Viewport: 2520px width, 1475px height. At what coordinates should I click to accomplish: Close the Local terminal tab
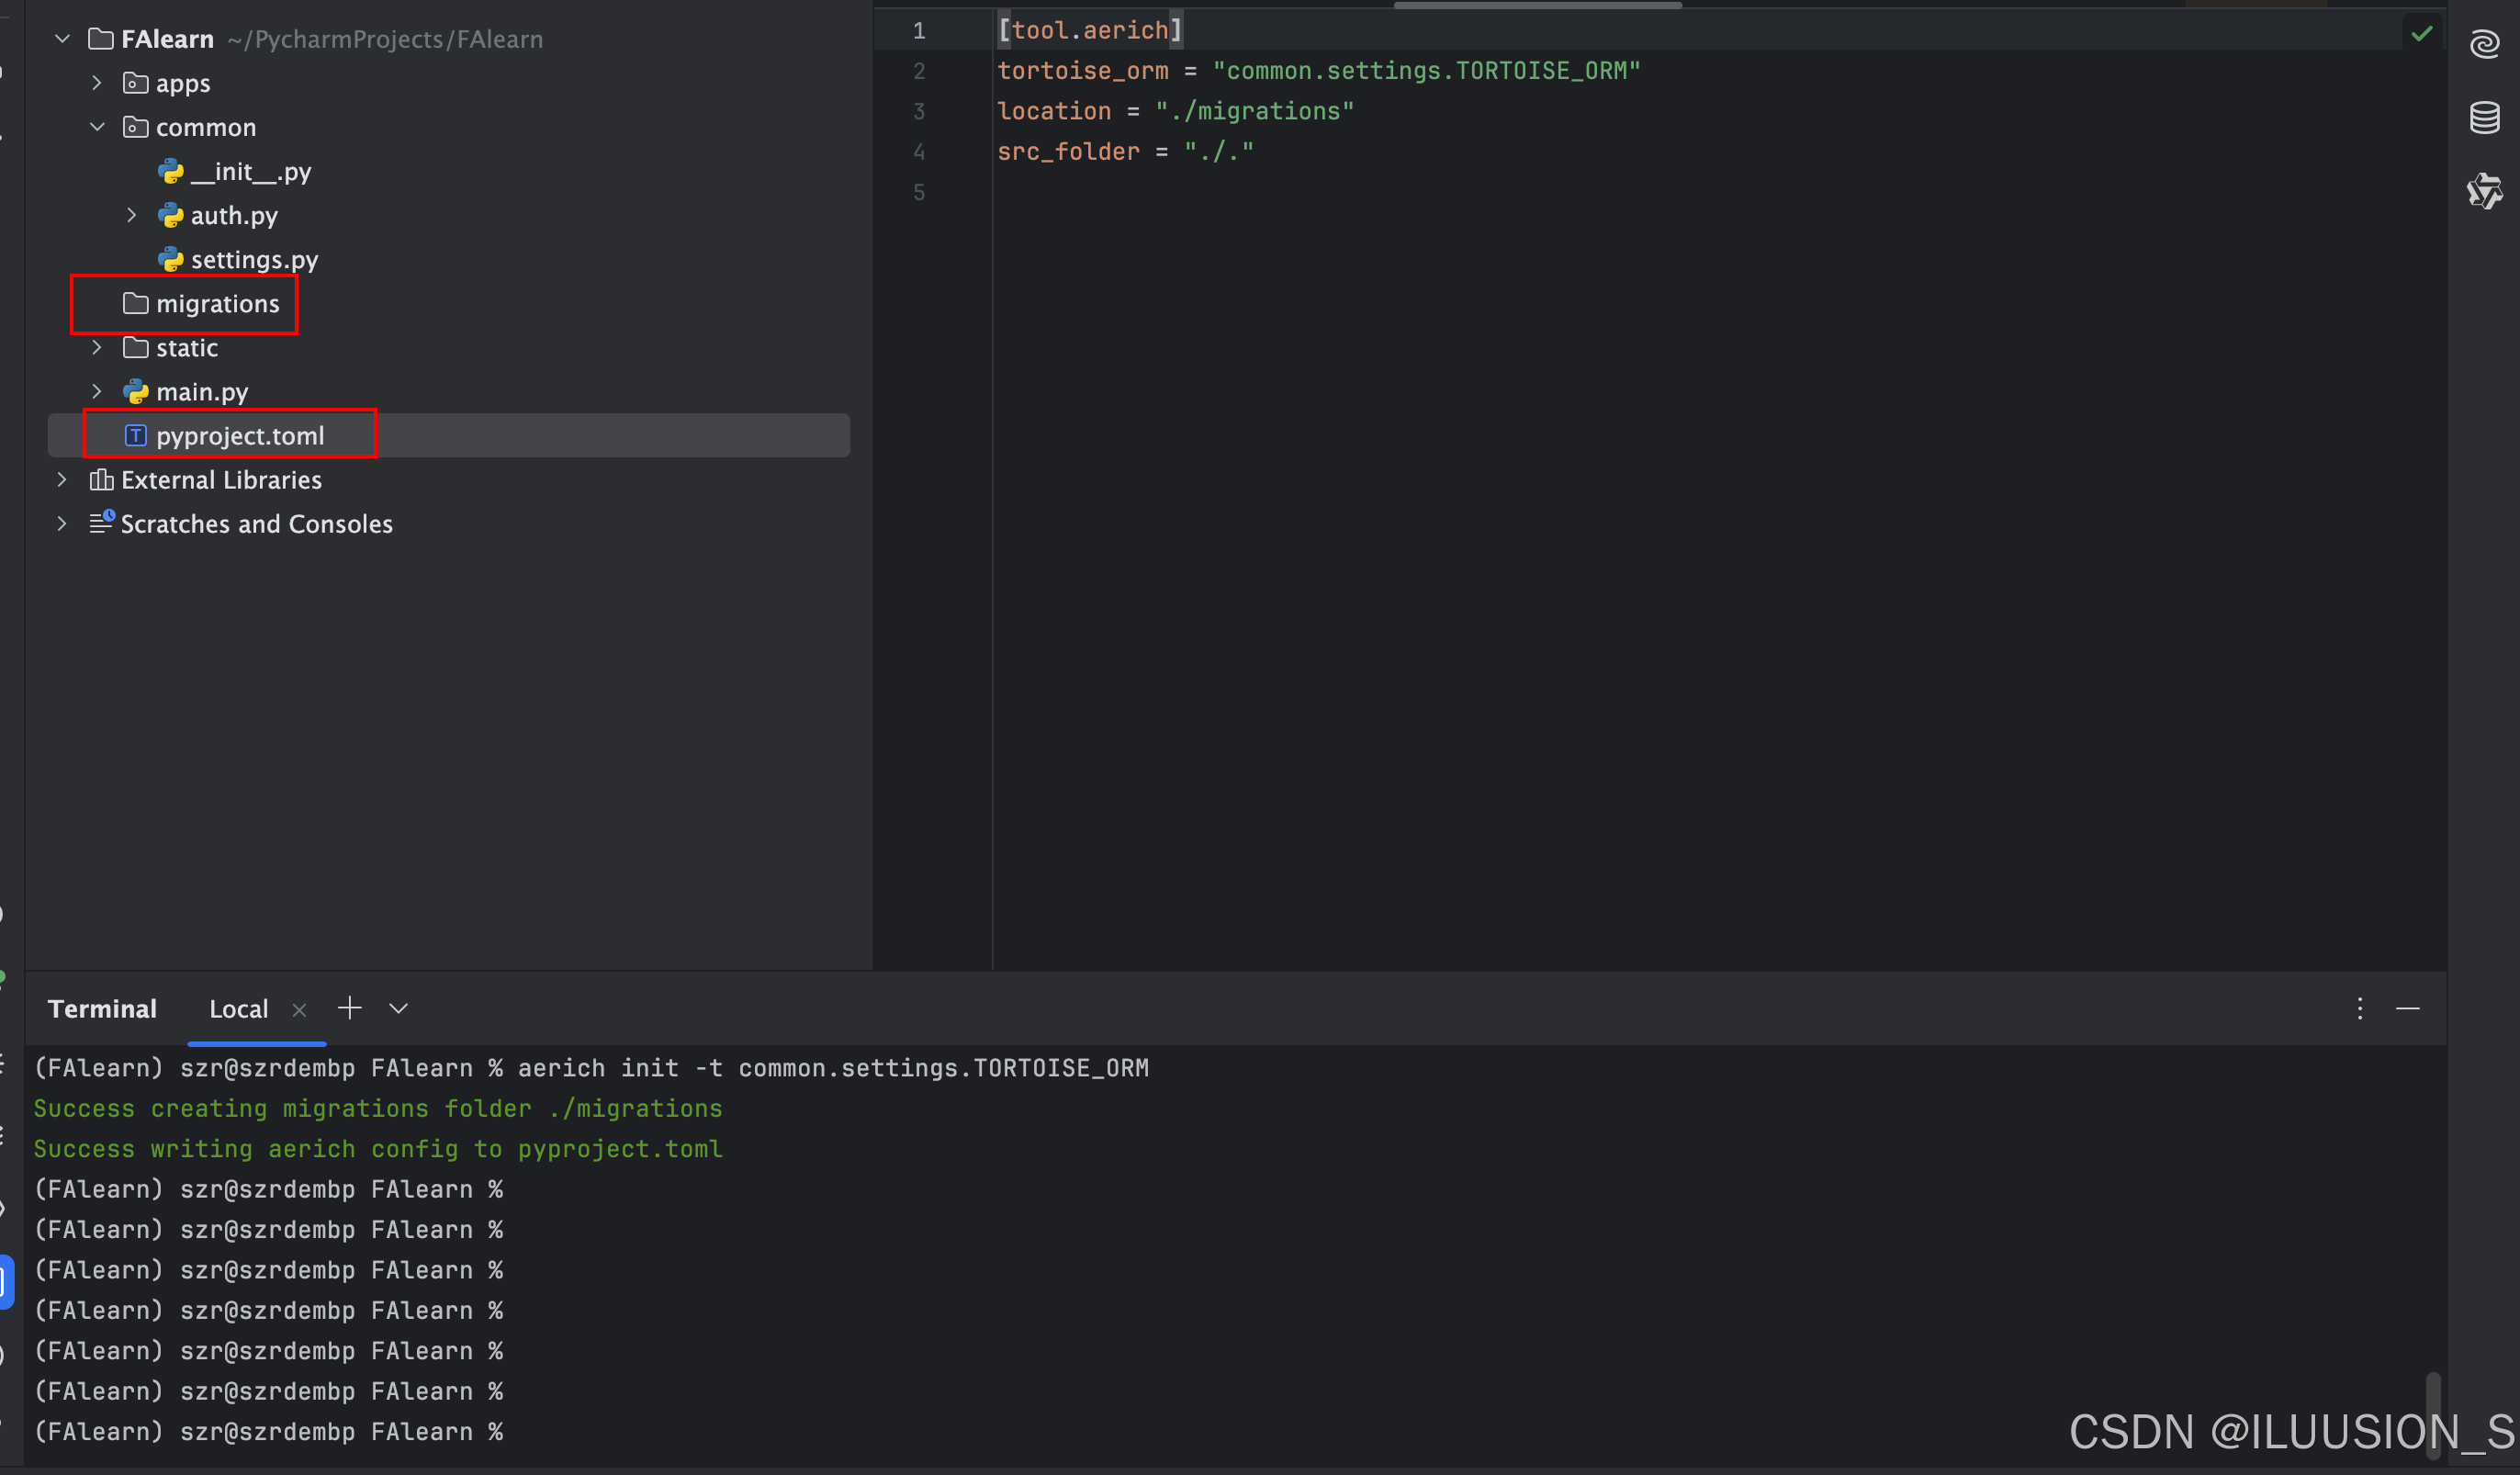(x=299, y=1010)
